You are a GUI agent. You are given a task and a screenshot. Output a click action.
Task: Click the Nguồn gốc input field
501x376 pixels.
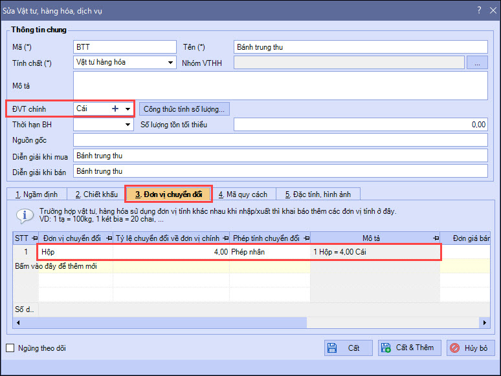pos(280,140)
